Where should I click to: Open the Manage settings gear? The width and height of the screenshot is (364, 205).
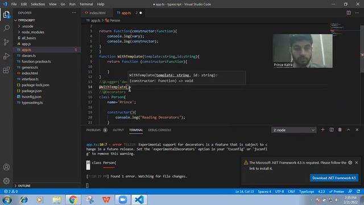(x=6, y=181)
